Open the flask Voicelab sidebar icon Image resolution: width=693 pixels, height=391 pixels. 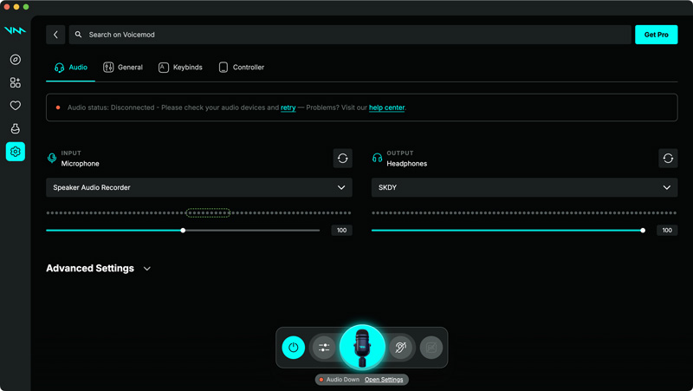pyautogui.click(x=16, y=128)
